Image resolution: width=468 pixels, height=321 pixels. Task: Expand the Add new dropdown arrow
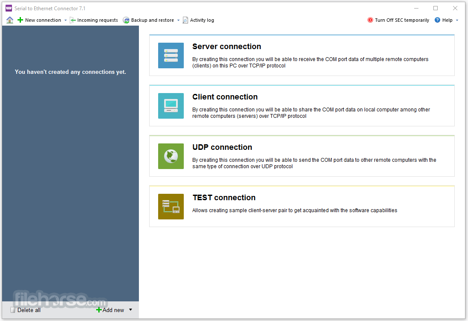130,309
